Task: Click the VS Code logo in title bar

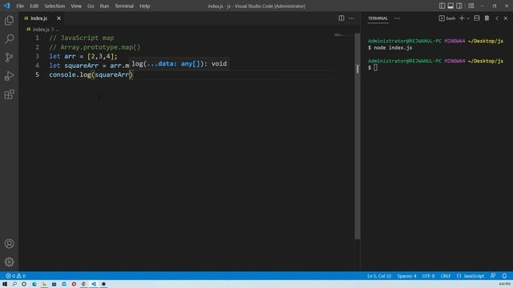Action: 7,6
